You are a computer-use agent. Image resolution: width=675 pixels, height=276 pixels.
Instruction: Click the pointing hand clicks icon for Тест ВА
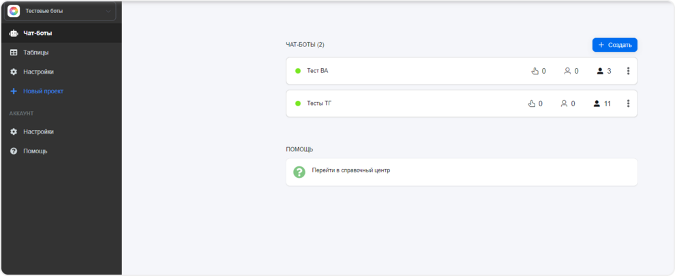535,71
